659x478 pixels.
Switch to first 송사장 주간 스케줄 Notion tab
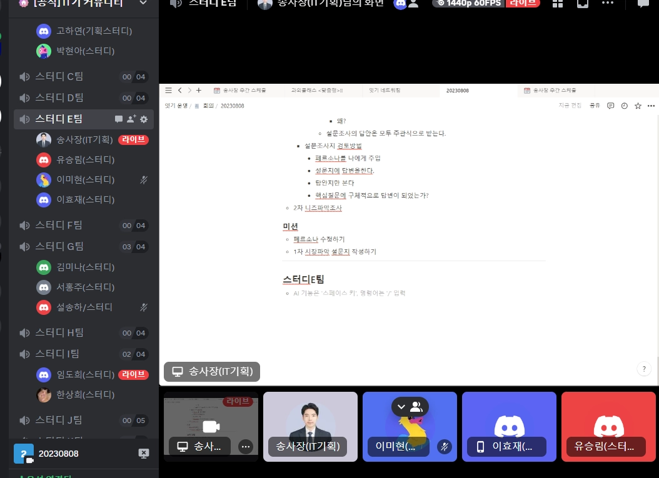244,91
